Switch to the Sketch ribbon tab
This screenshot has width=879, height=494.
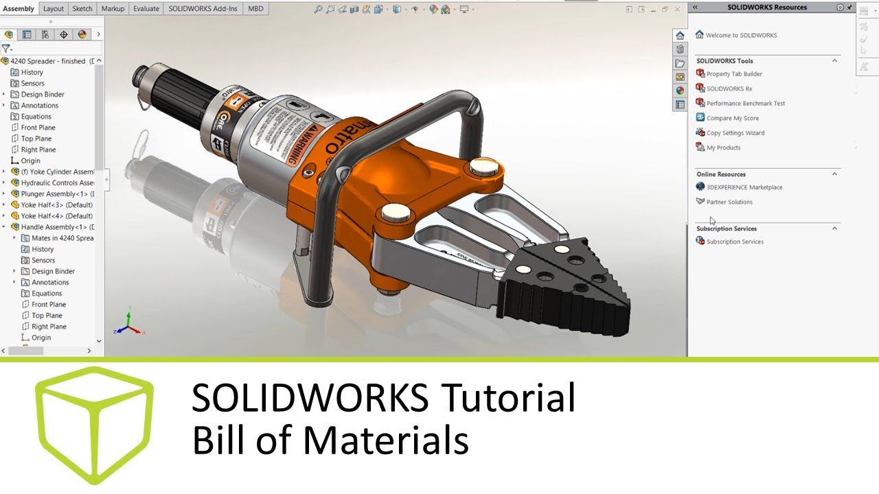pos(82,9)
